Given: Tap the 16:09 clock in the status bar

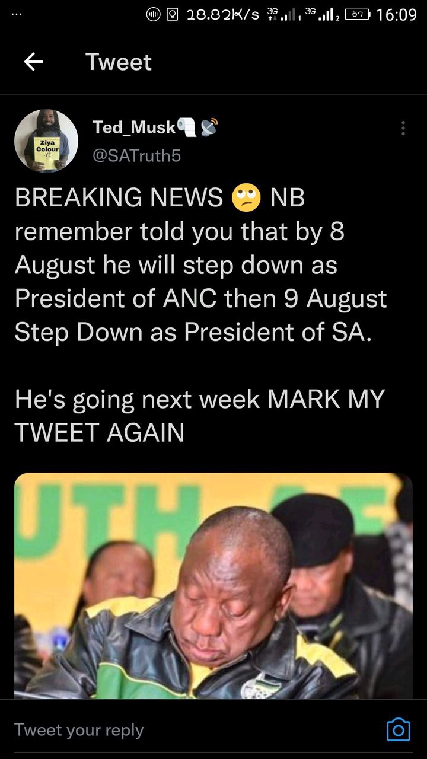Looking at the screenshot, I should click(396, 15).
